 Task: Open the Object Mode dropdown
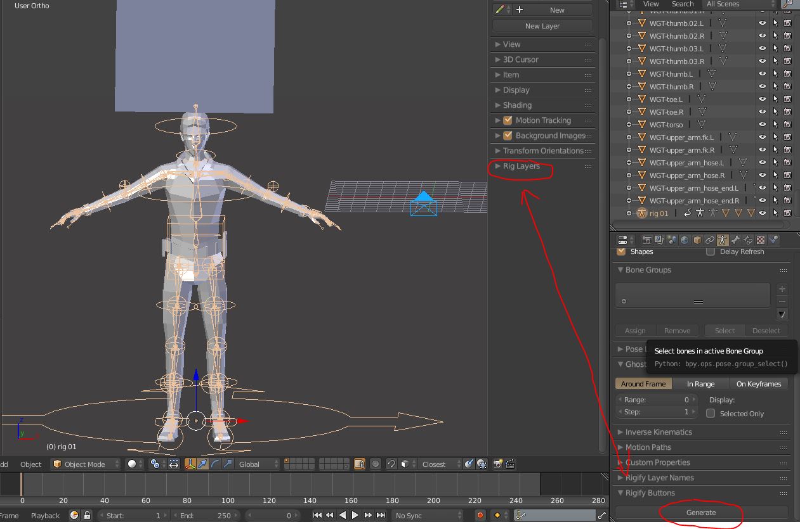click(84, 464)
